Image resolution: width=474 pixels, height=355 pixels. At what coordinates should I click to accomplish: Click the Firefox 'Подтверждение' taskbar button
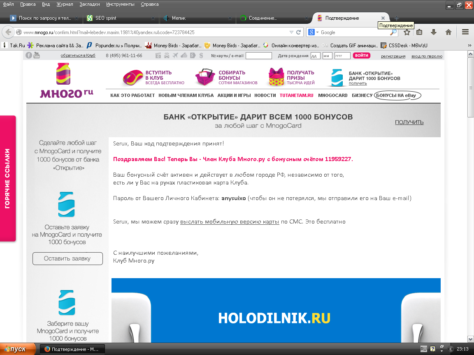(72, 349)
